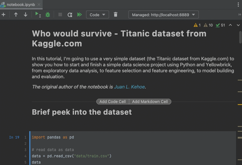Click line number 5 in gutter

pyautogui.click(x=25, y=162)
